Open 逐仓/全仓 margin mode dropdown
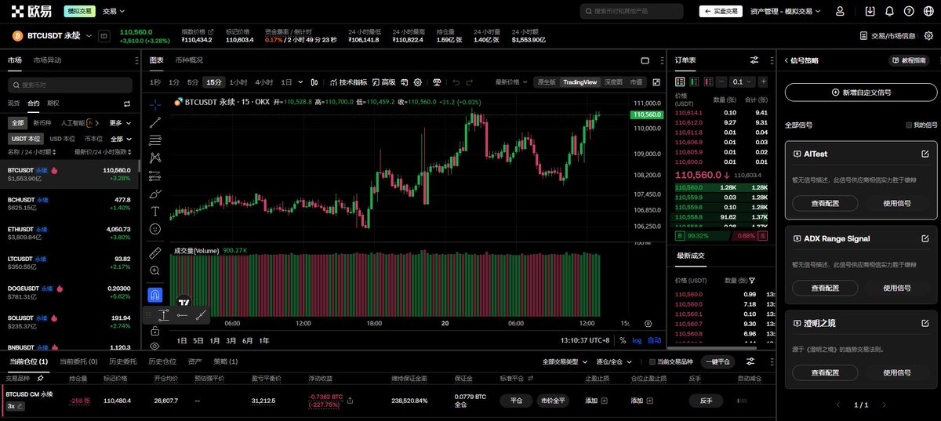 [615, 361]
